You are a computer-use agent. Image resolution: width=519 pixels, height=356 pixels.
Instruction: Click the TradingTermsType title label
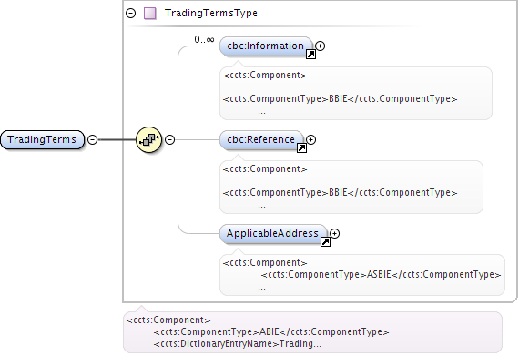211,14
